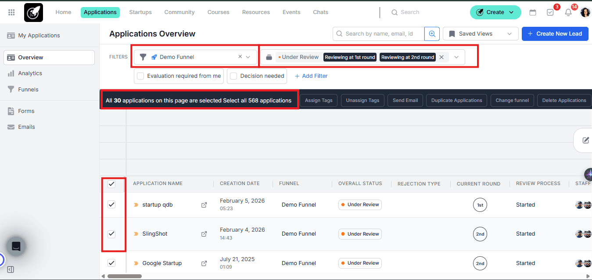Open the advanced search magnifier beside the search field
Viewport: 592px width, 280px height.
pyautogui.click(x=432, y=33)
